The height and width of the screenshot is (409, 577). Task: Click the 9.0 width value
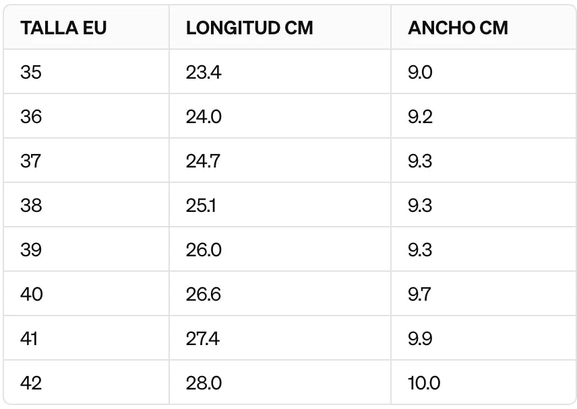420,72
